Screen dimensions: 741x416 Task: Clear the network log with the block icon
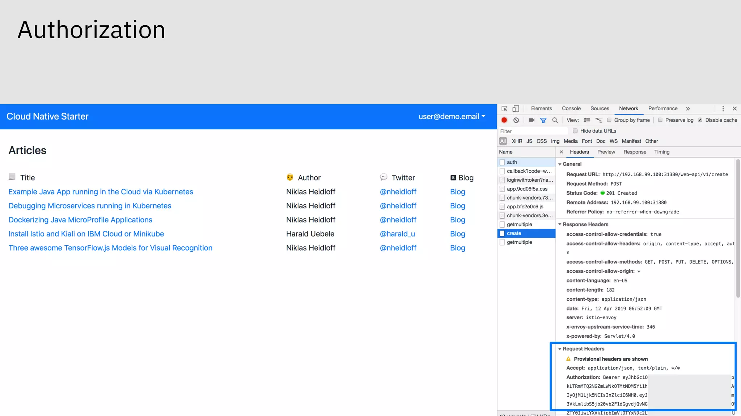coord(516,120)
